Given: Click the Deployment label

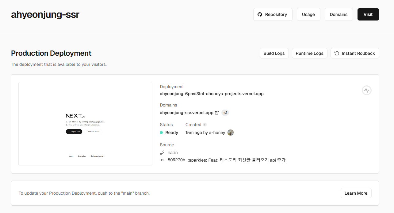Looking at the screenshot, I should 172,87.
